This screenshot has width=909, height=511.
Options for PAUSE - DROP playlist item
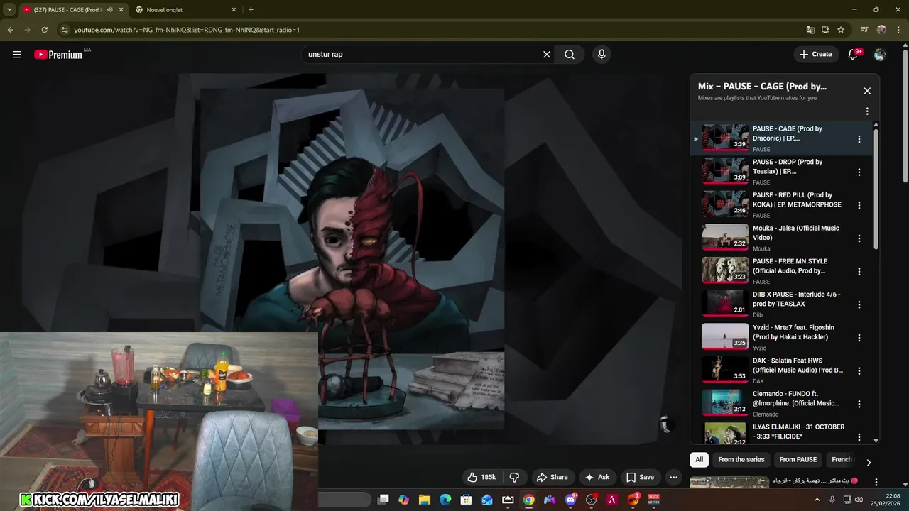859,172
